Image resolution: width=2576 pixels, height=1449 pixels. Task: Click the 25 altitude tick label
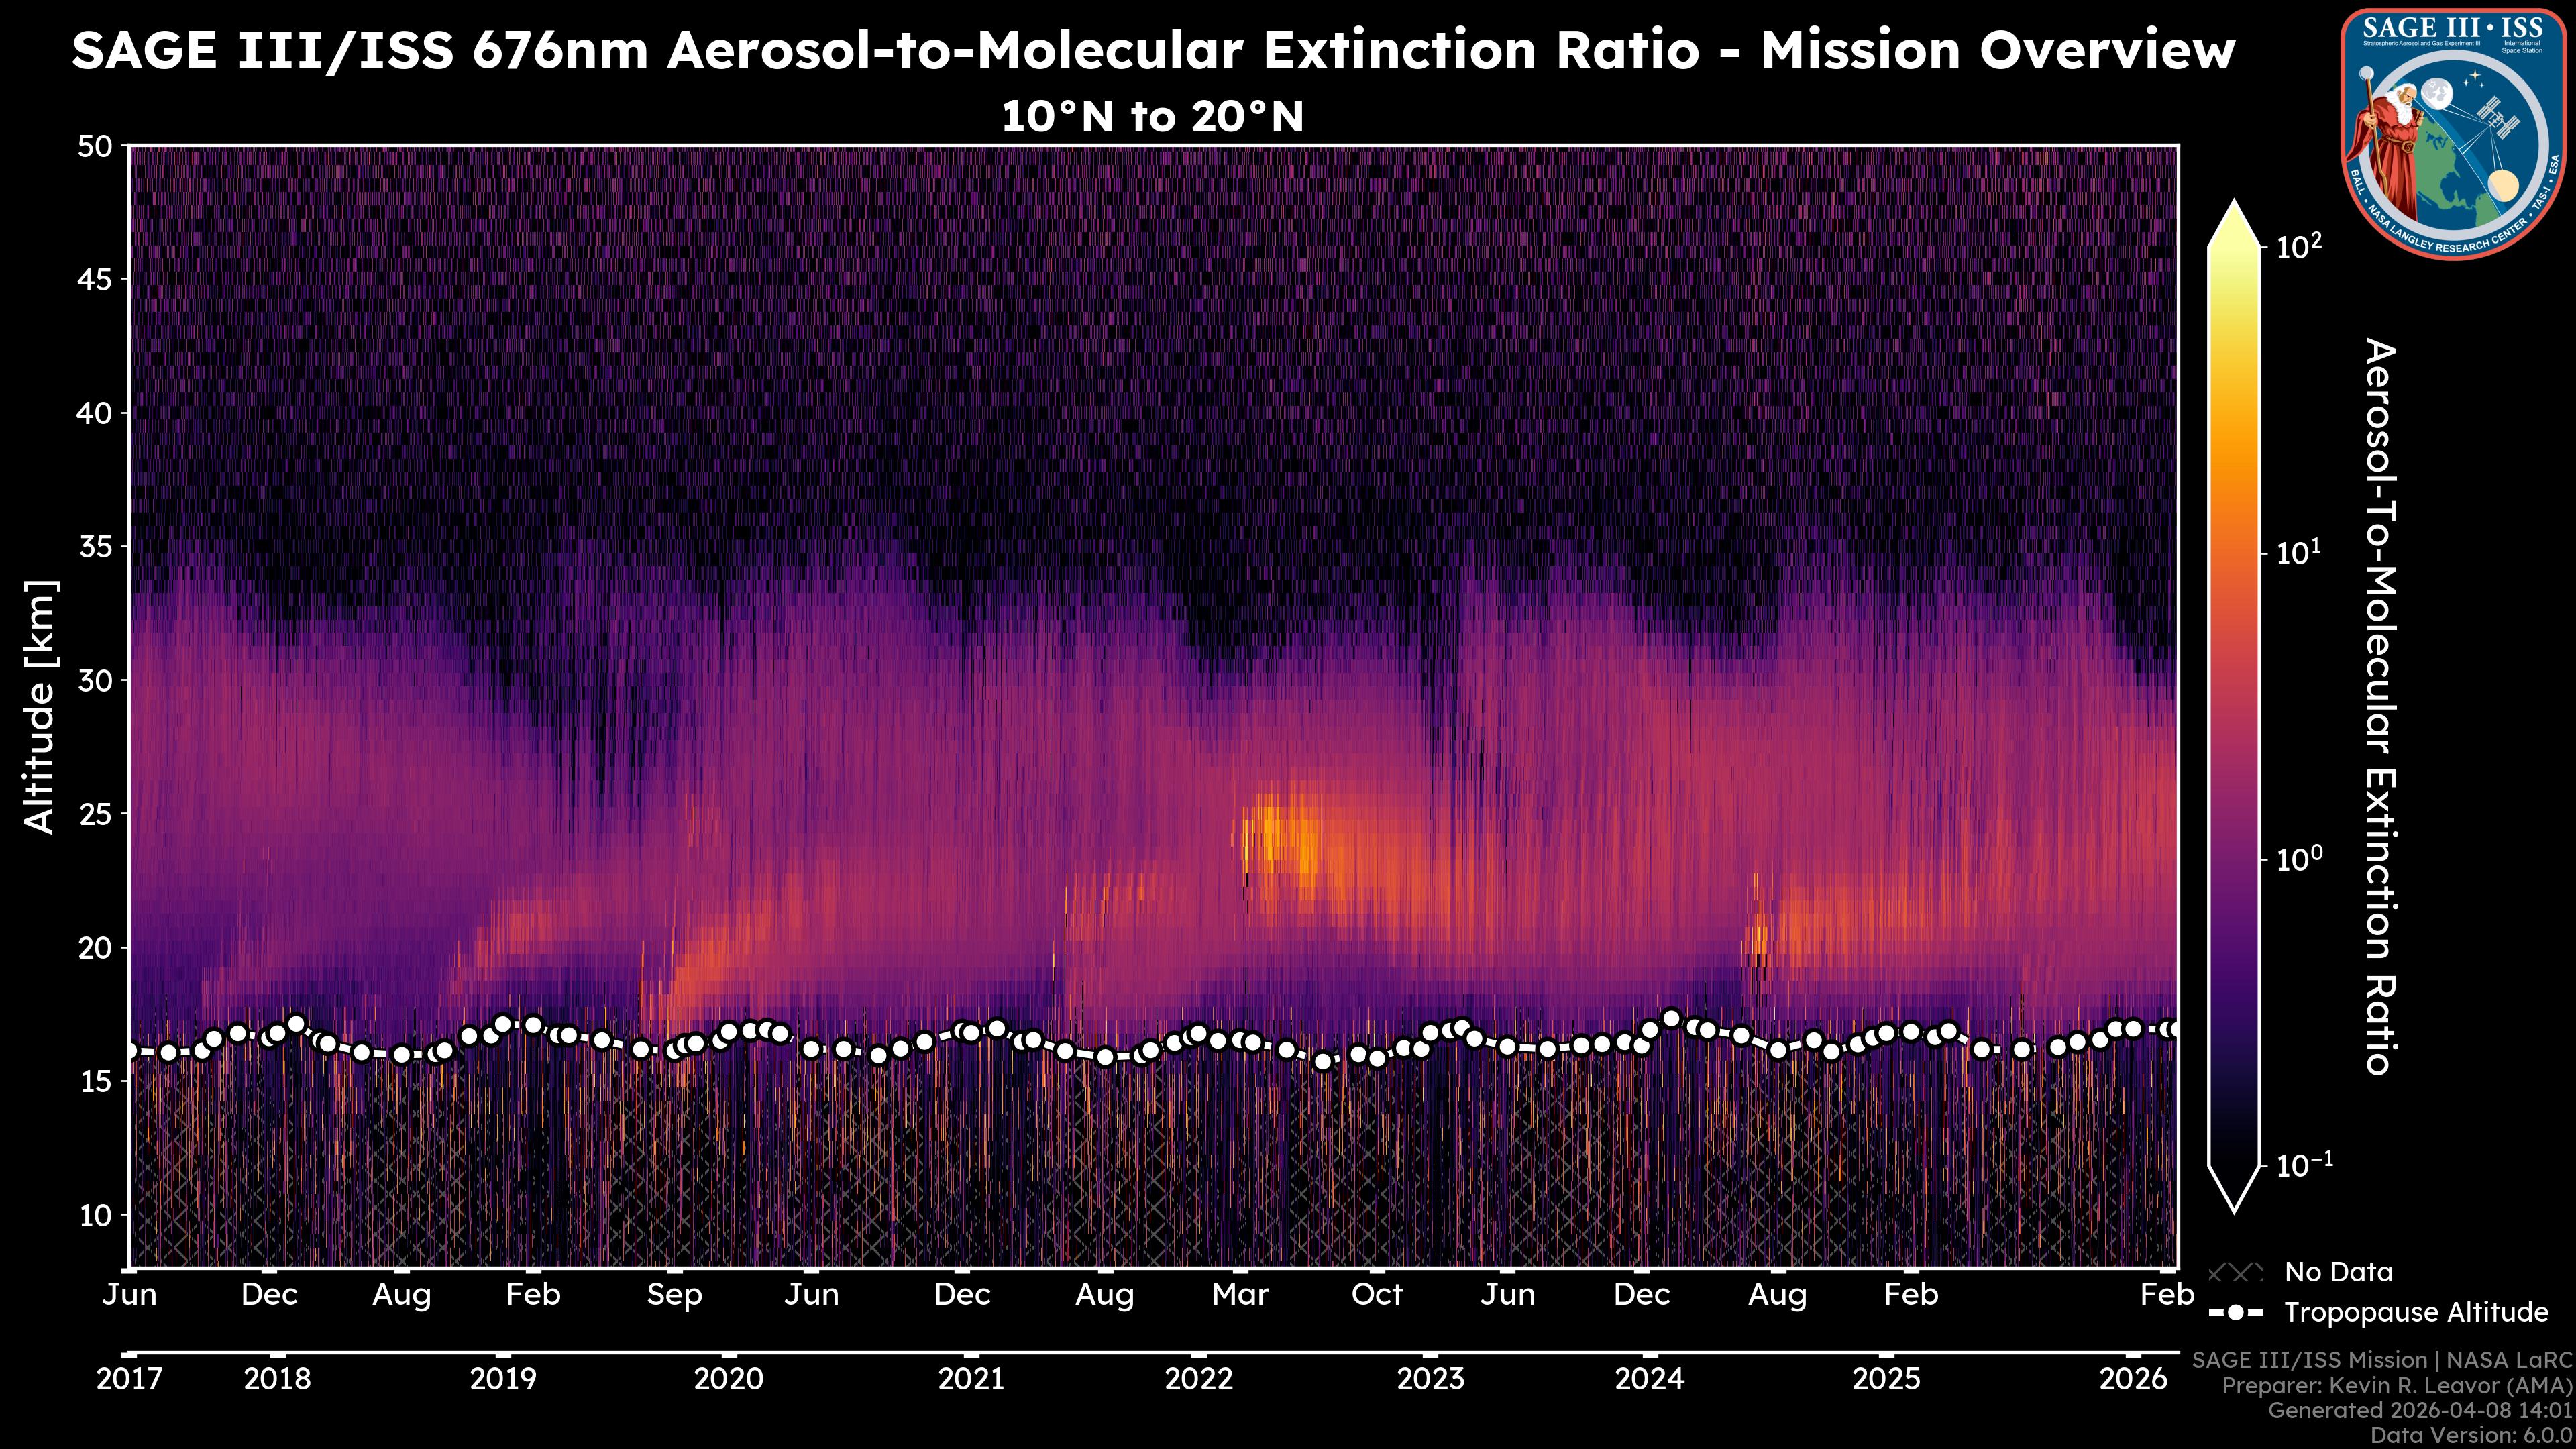[95, 814]
